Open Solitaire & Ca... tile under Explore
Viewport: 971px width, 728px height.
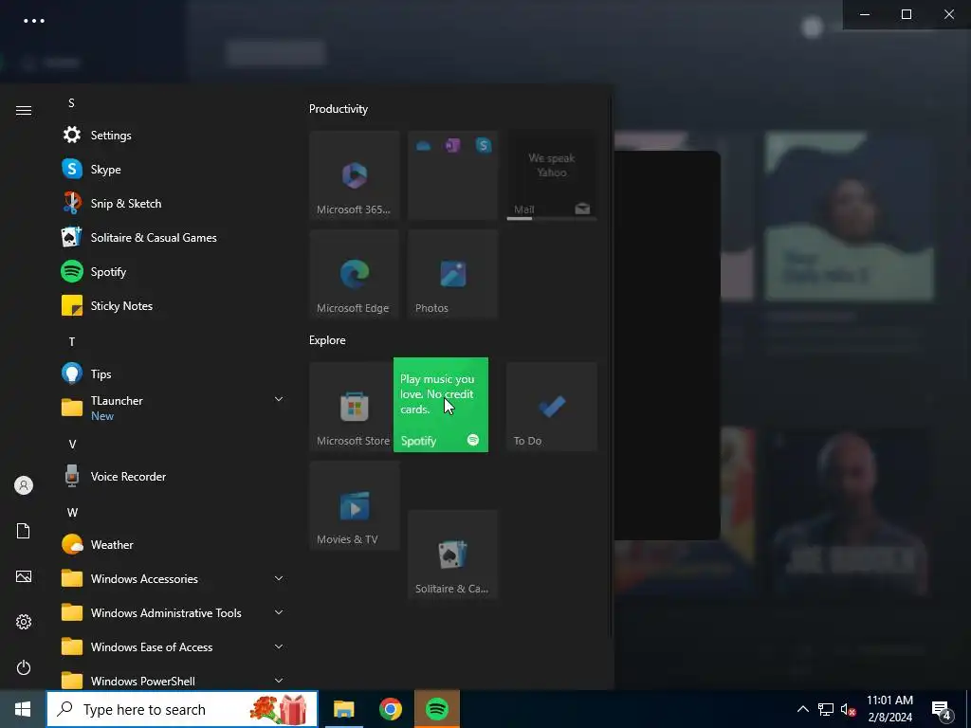point(452,555)
